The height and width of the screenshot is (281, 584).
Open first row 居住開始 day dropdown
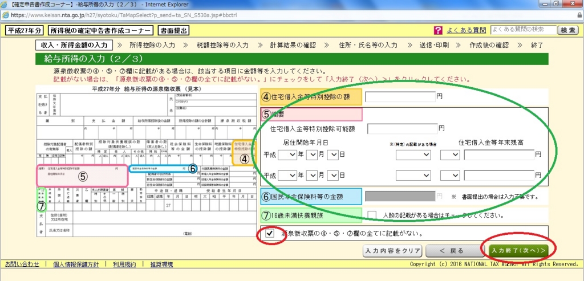click(332, 154)
